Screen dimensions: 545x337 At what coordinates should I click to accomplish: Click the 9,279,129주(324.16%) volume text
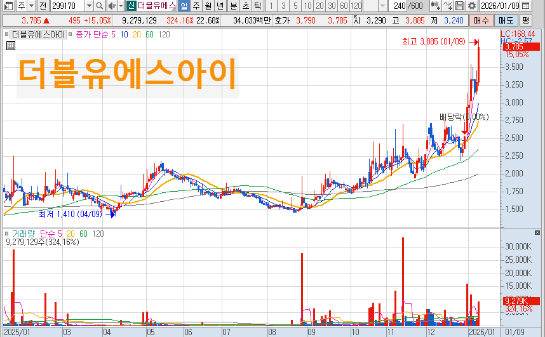pyautogui.click(x=43, y=242)
